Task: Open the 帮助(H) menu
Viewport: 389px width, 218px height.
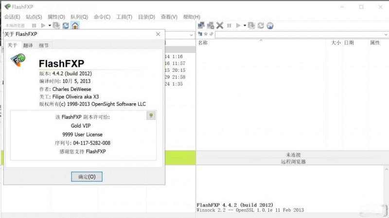Action: 192,17
